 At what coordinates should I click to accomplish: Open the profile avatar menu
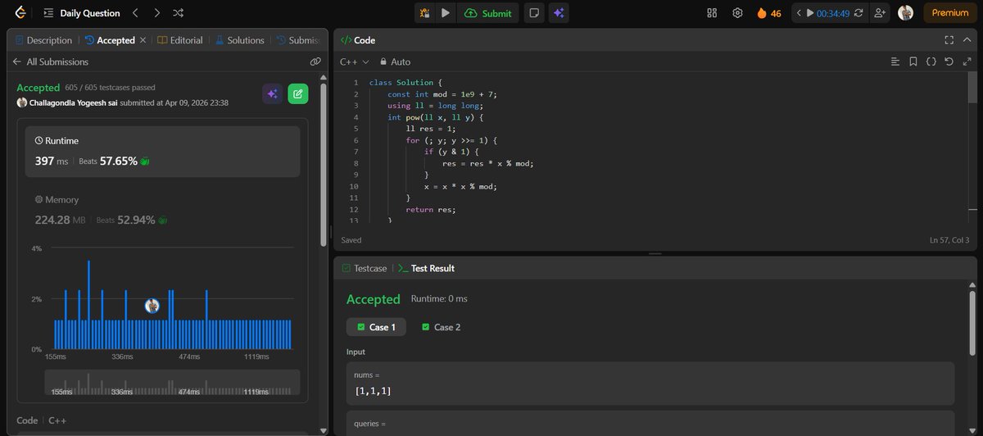pyautogui.click(x=905, y=13)
